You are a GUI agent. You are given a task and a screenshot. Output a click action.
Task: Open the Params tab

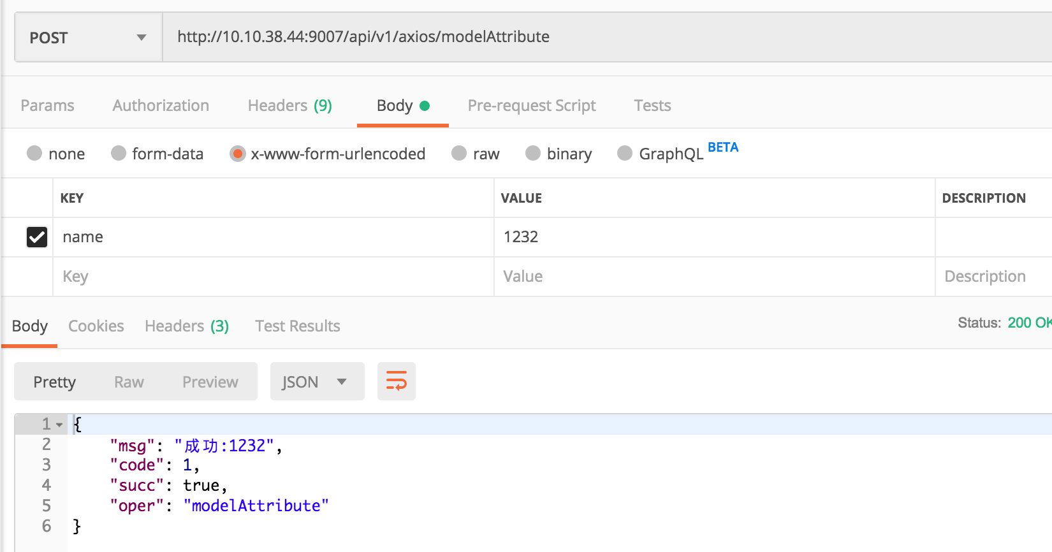(47, 105)
